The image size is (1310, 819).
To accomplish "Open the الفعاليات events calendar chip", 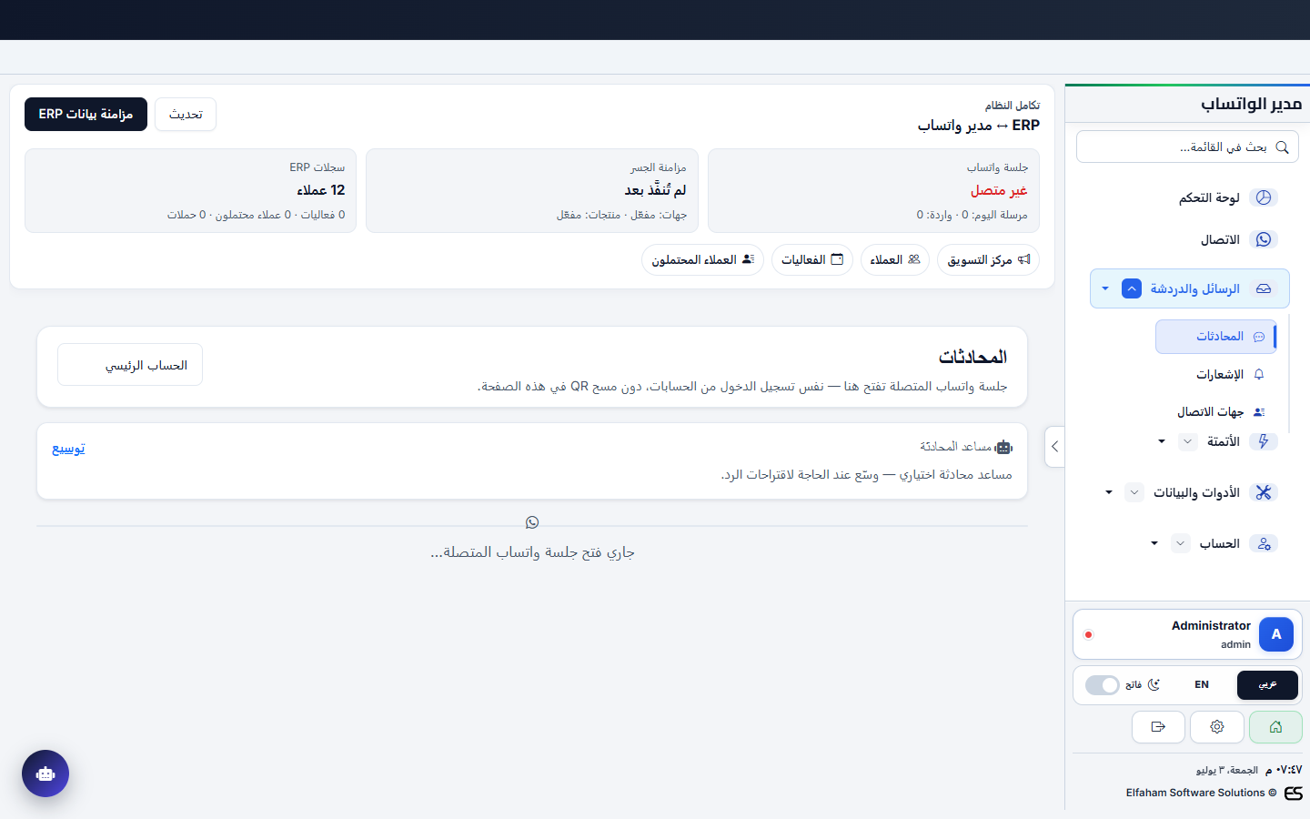I will pyautogui.click(x=812, y=260).
